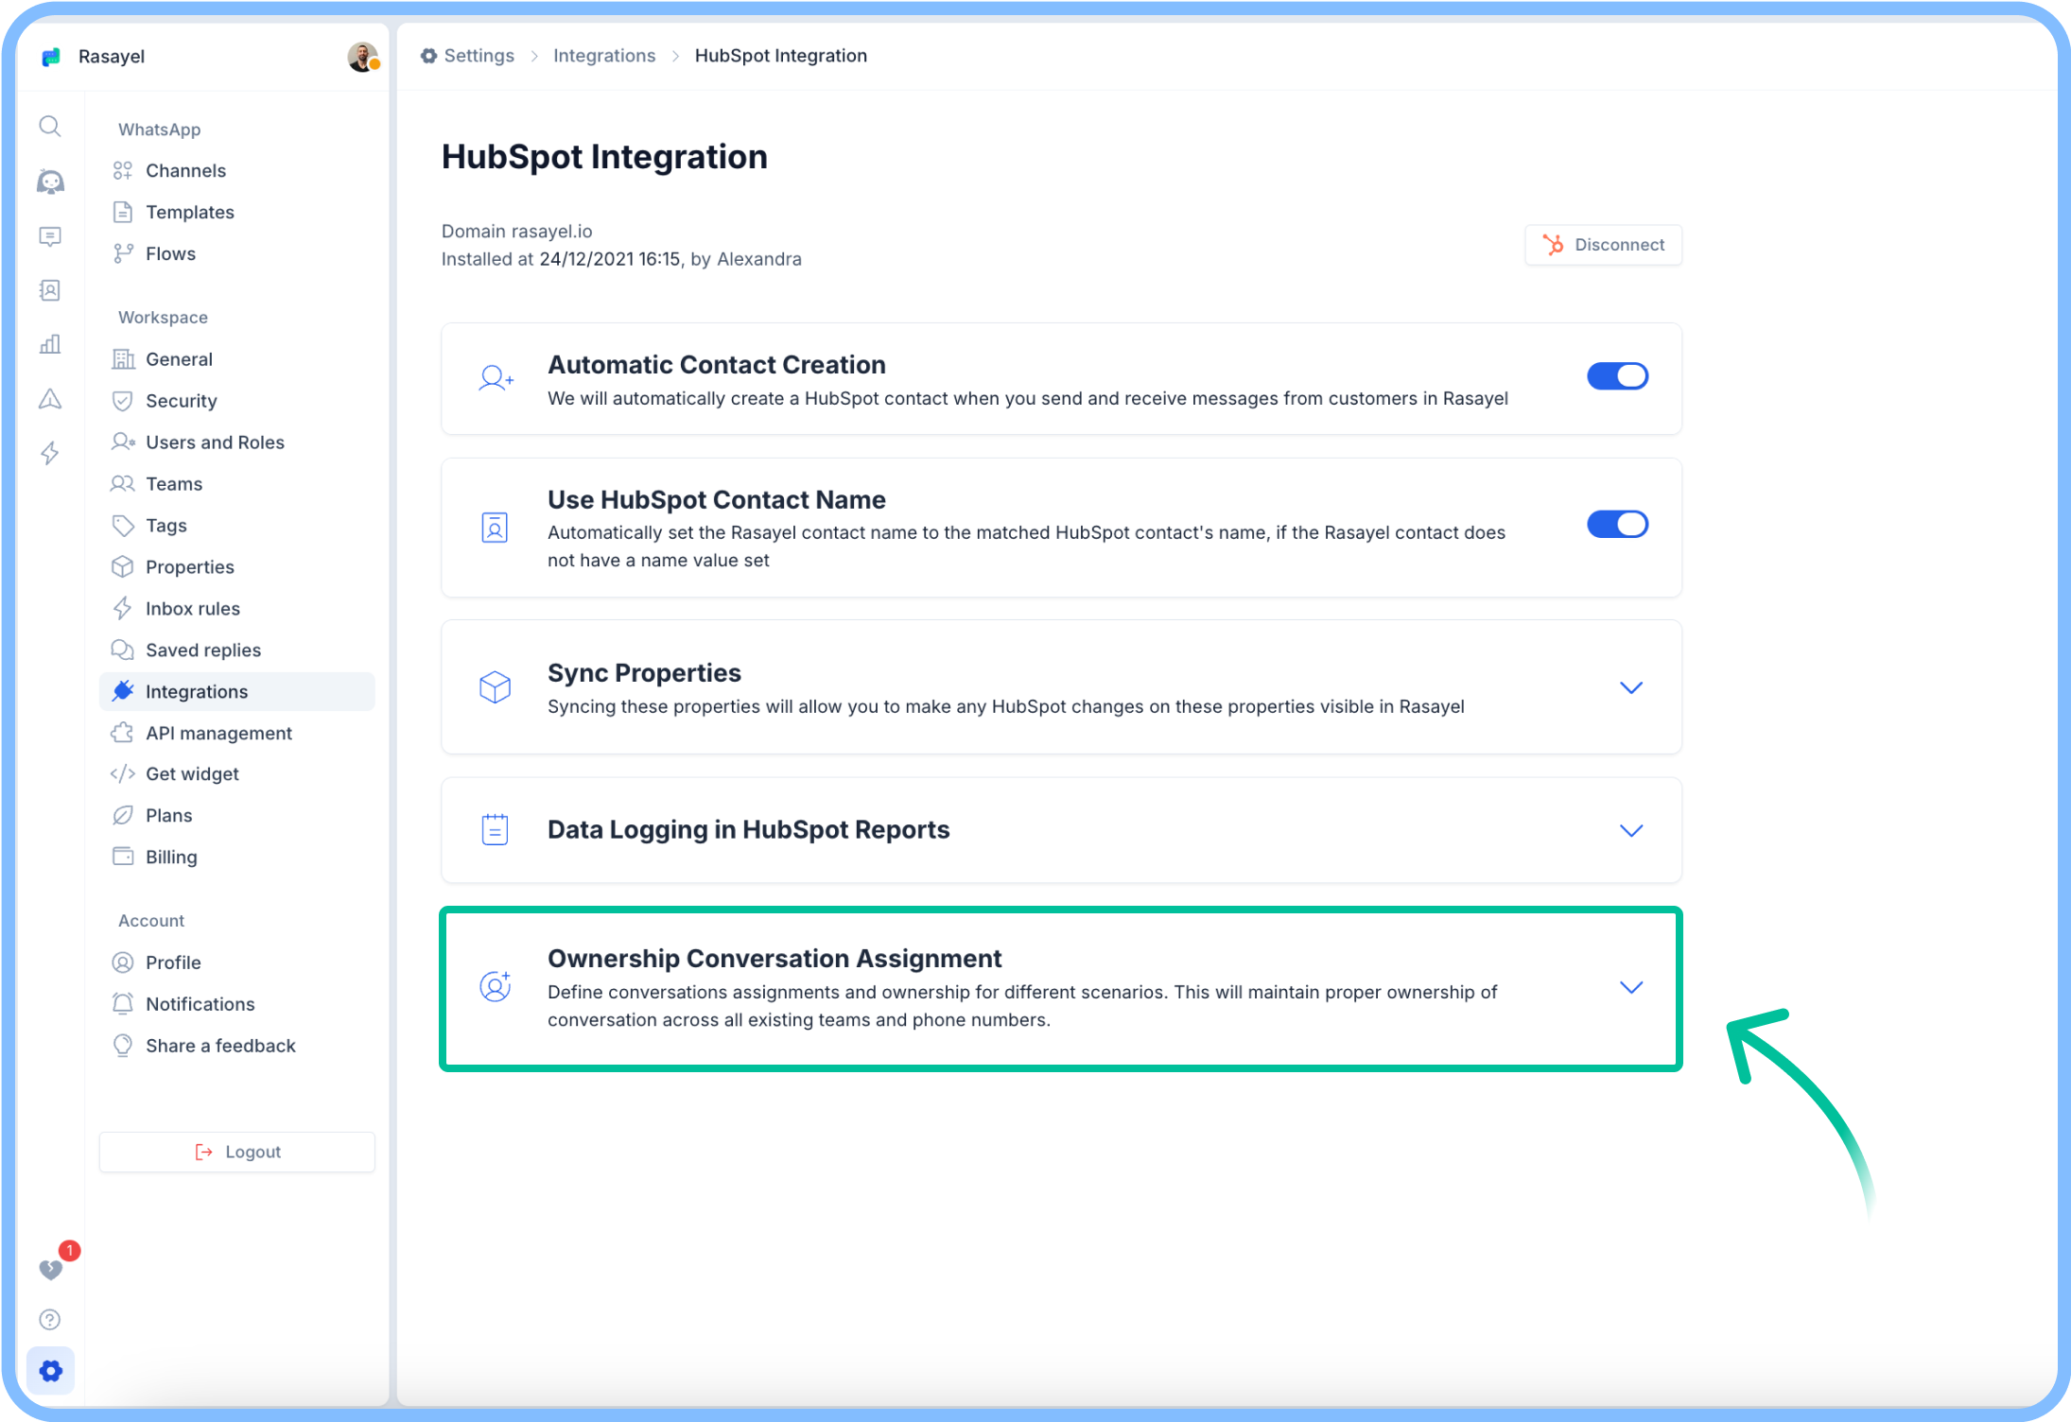Open the help question mark icon
This screenshot has height=1422, width=2071.
[50, 1319]
